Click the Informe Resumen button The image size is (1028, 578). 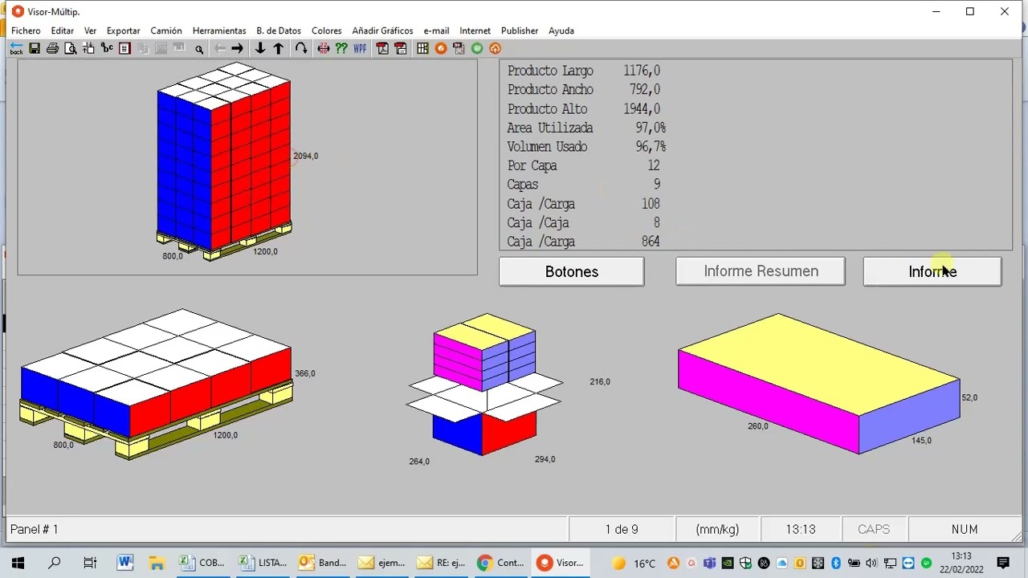point(761,271)
